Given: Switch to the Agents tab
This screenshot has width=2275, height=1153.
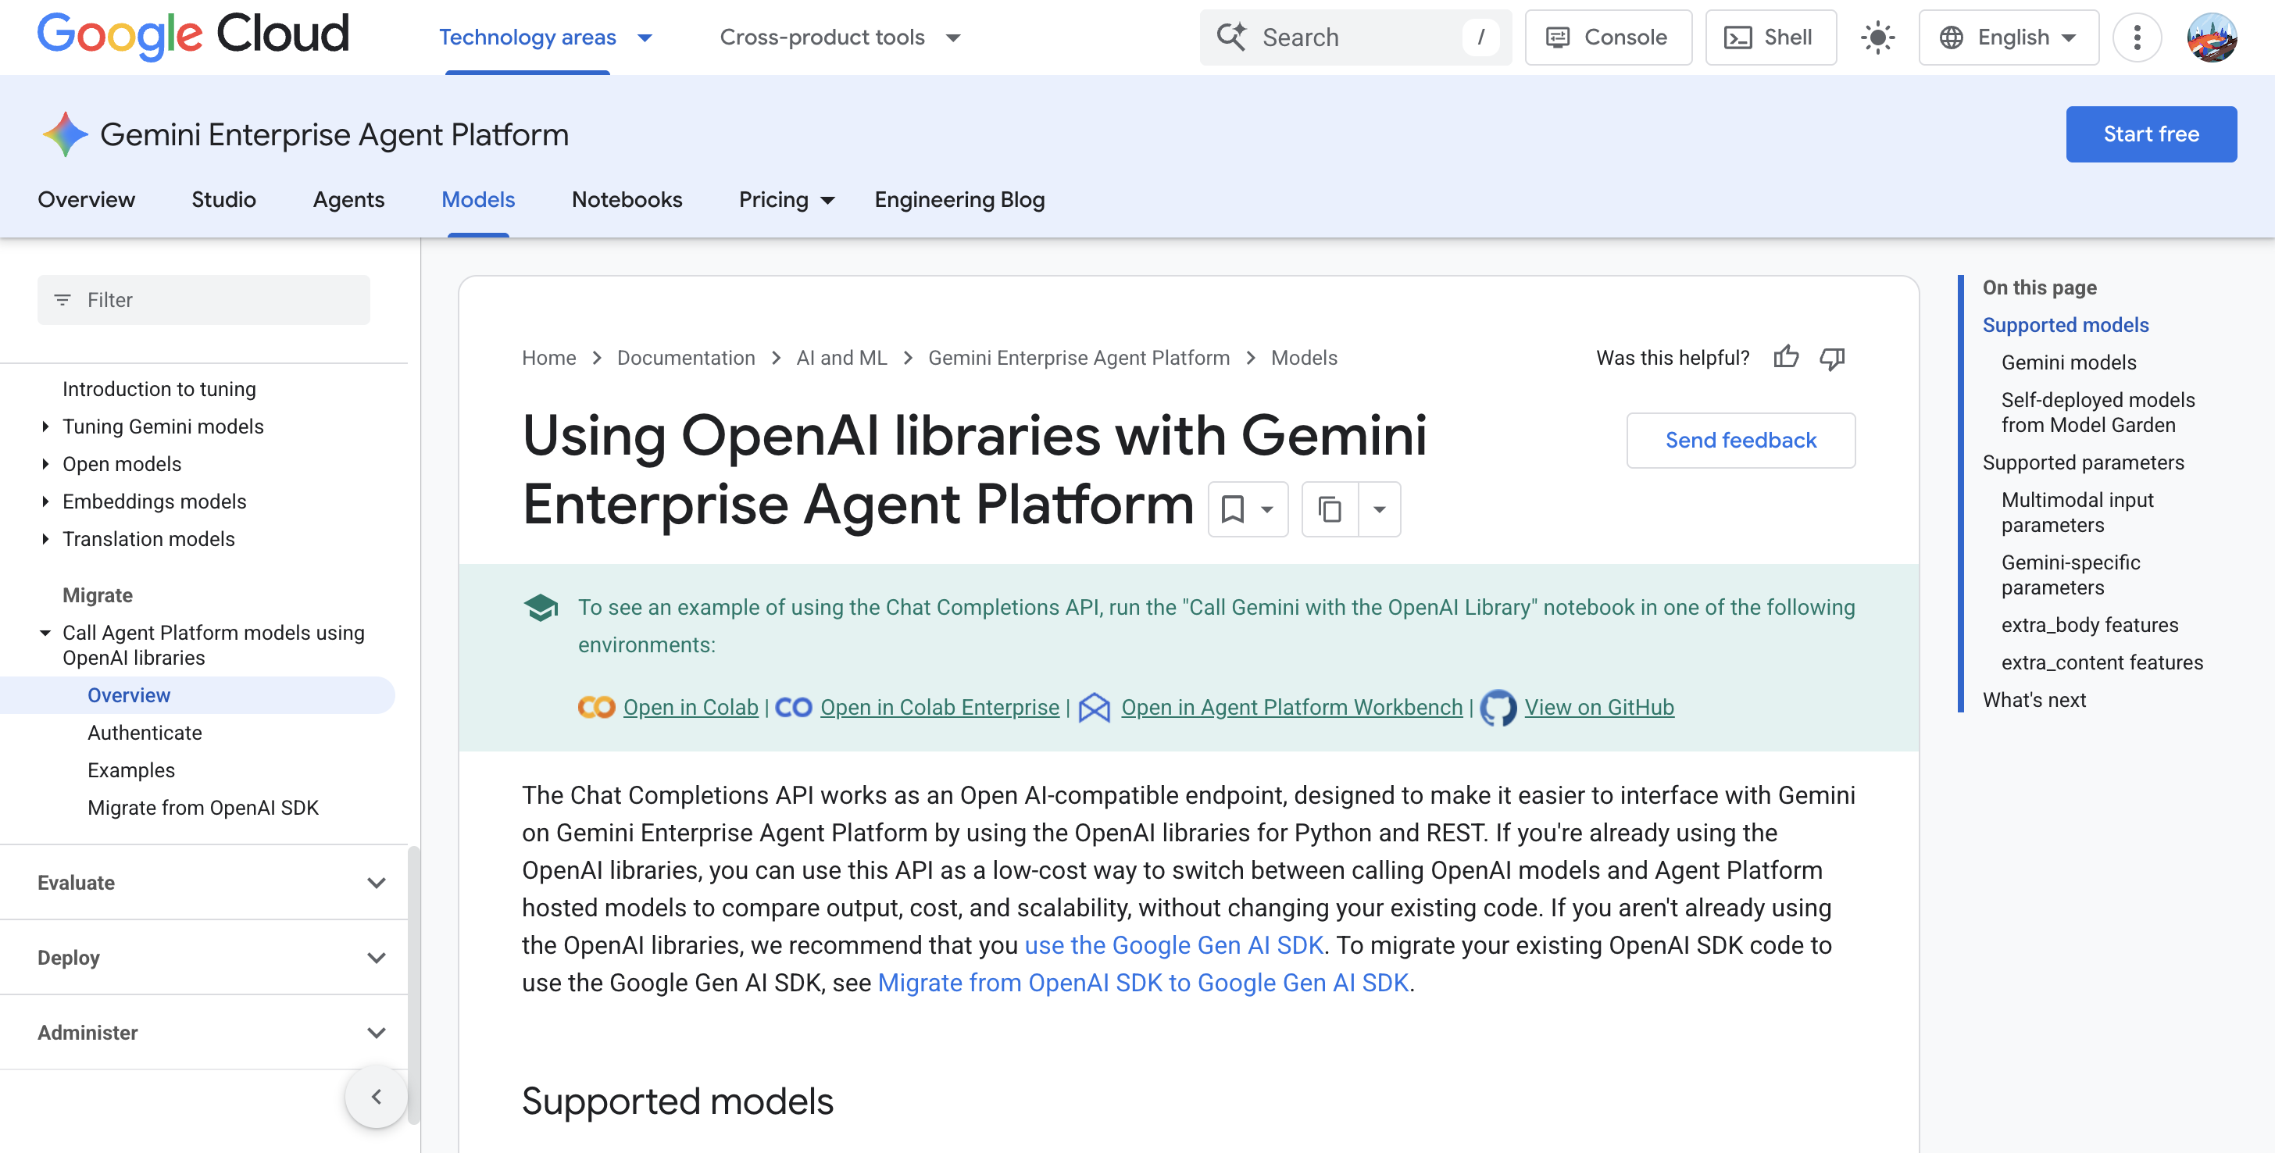Looking at the screenshot, I should coord(349,199).
